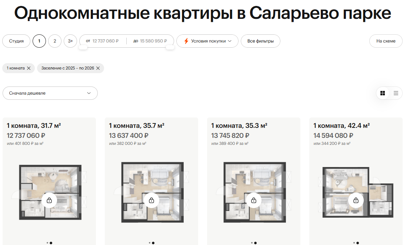Click the minimum price field 12 737 060 ₽
The image size is (413, 245).
coord(105,41)
